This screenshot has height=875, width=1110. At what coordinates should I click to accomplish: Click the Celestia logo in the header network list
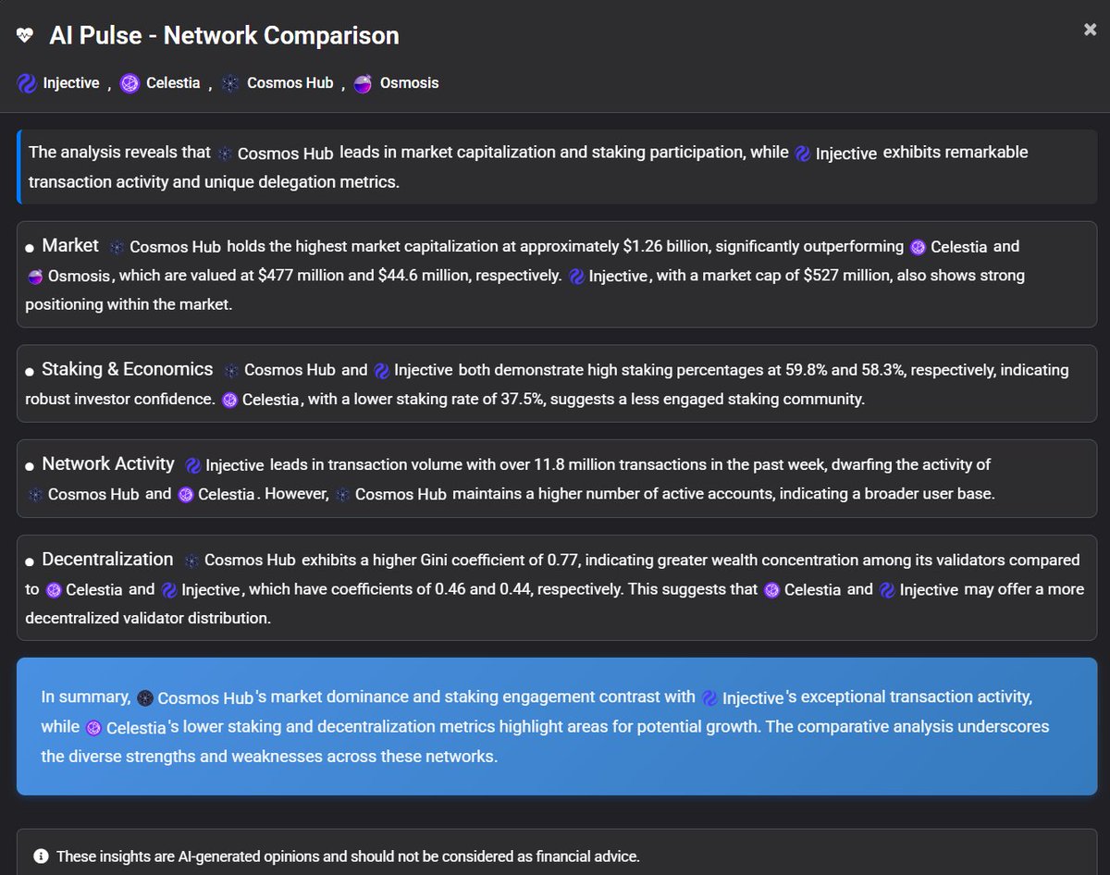click(129, 83)
